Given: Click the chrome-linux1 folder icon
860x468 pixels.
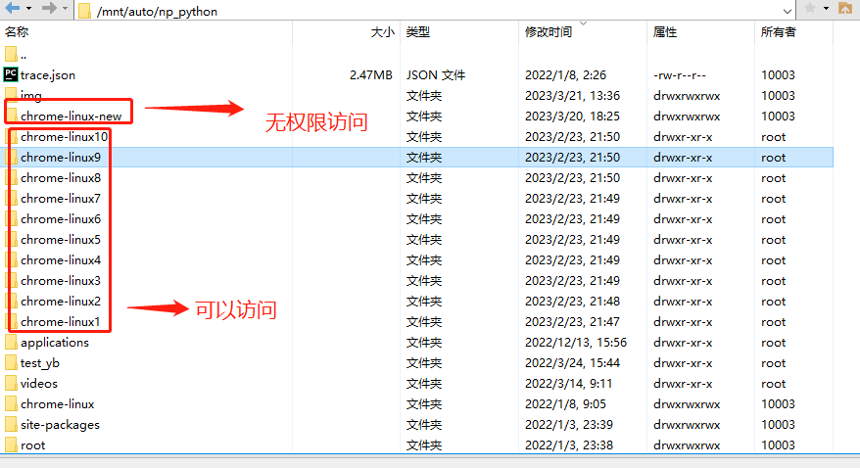Looking at the screenshot, I should click(11, 321).
